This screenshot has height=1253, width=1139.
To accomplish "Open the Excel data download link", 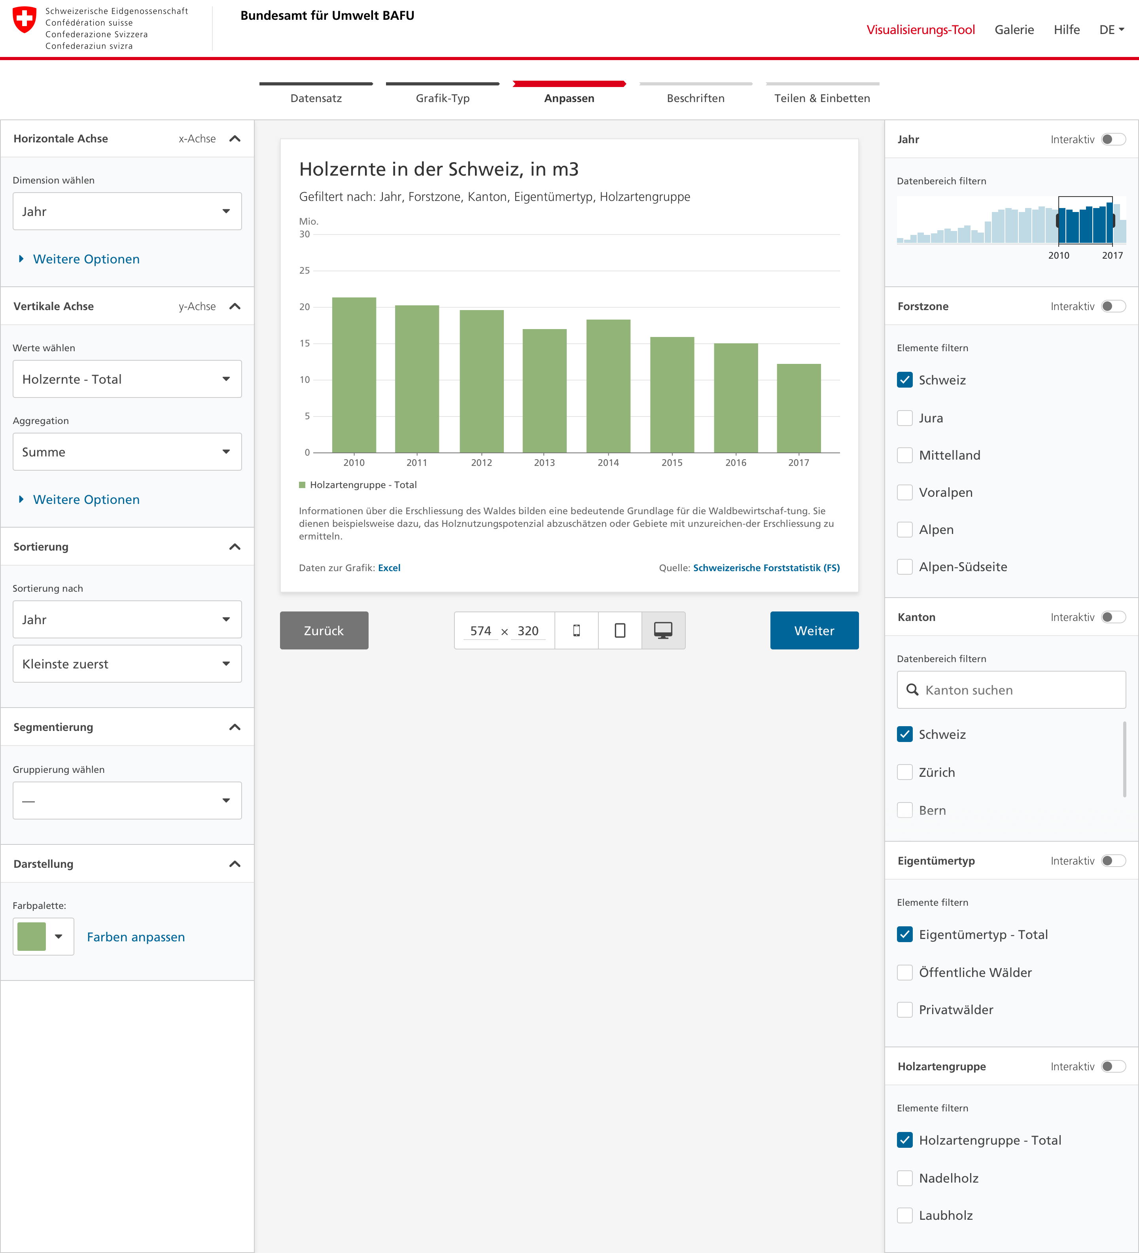I will 389,568.
